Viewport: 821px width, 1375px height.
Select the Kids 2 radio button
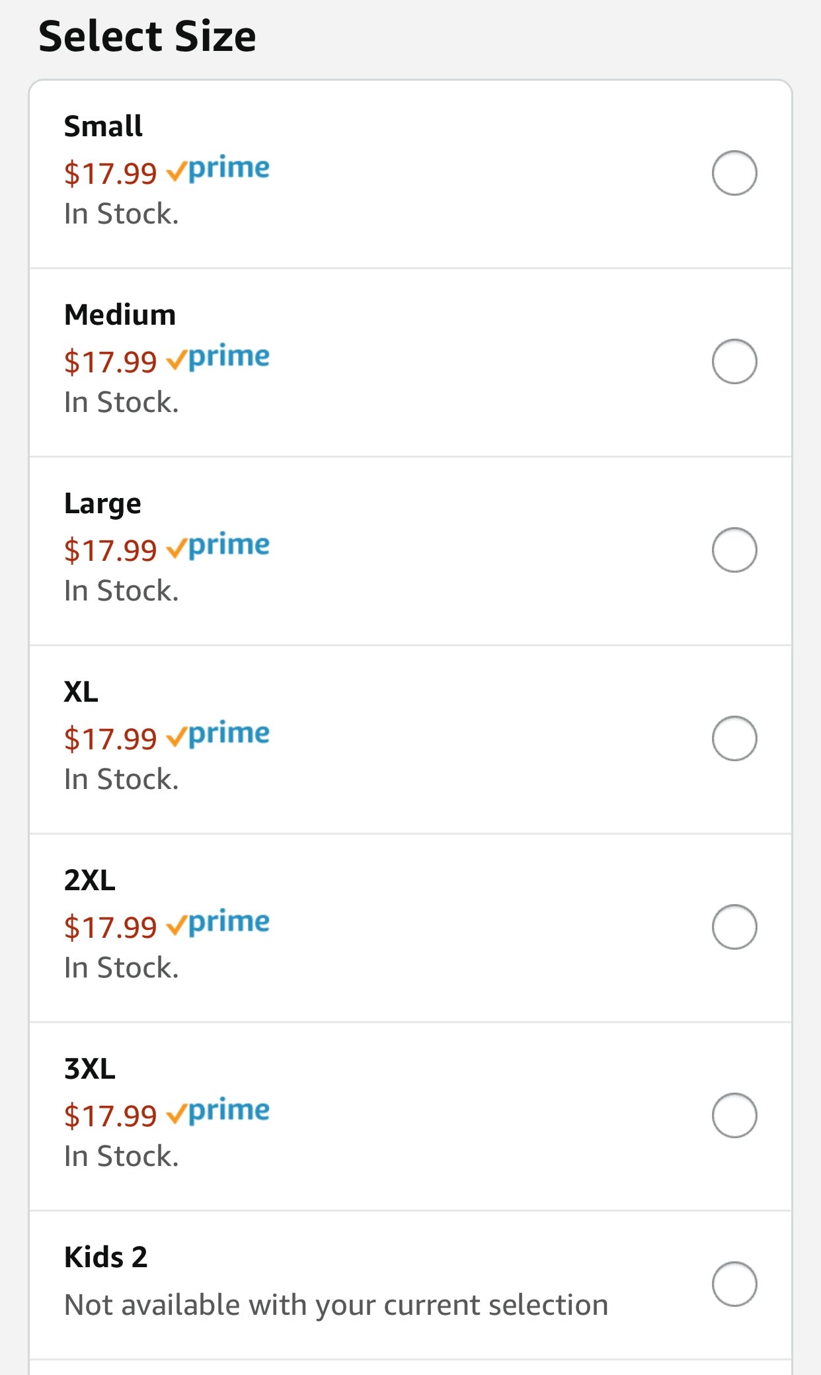(734, 1284)
